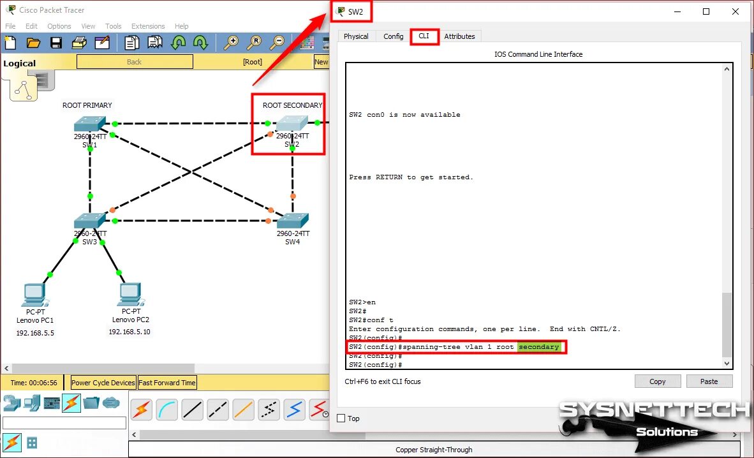Screen dimensions: 754x458
Task: Click the ROOT PRIMARY label text
Action: [87, 105]
